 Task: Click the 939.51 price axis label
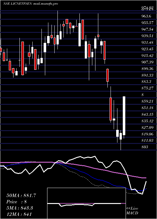tap(147, 36)
